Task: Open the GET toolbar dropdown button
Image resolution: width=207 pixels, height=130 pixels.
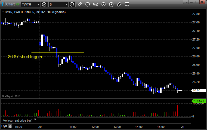Action: point(95,4)
